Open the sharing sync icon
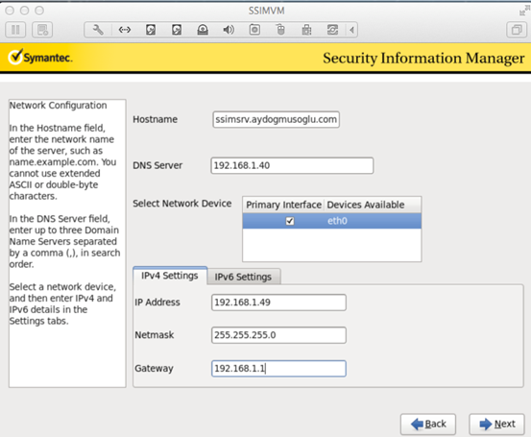This screenshot has height=437, width=531. point(332,30)
